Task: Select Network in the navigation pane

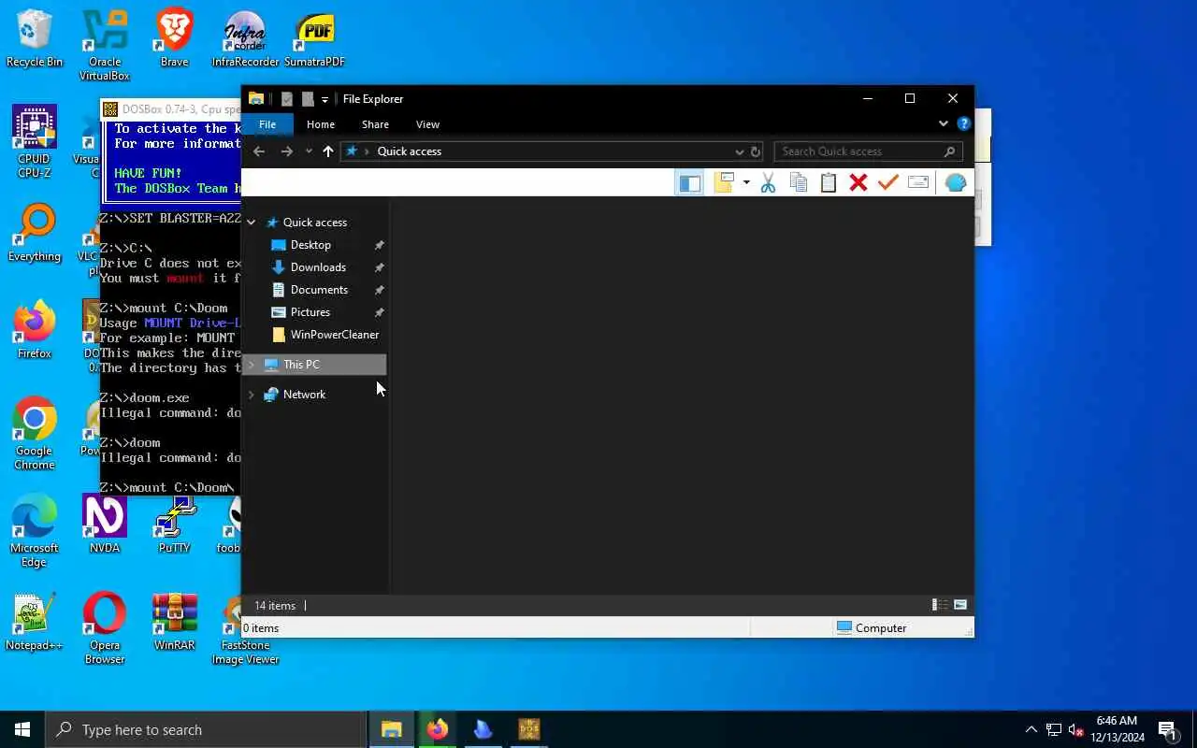Action: click(304, 395)
